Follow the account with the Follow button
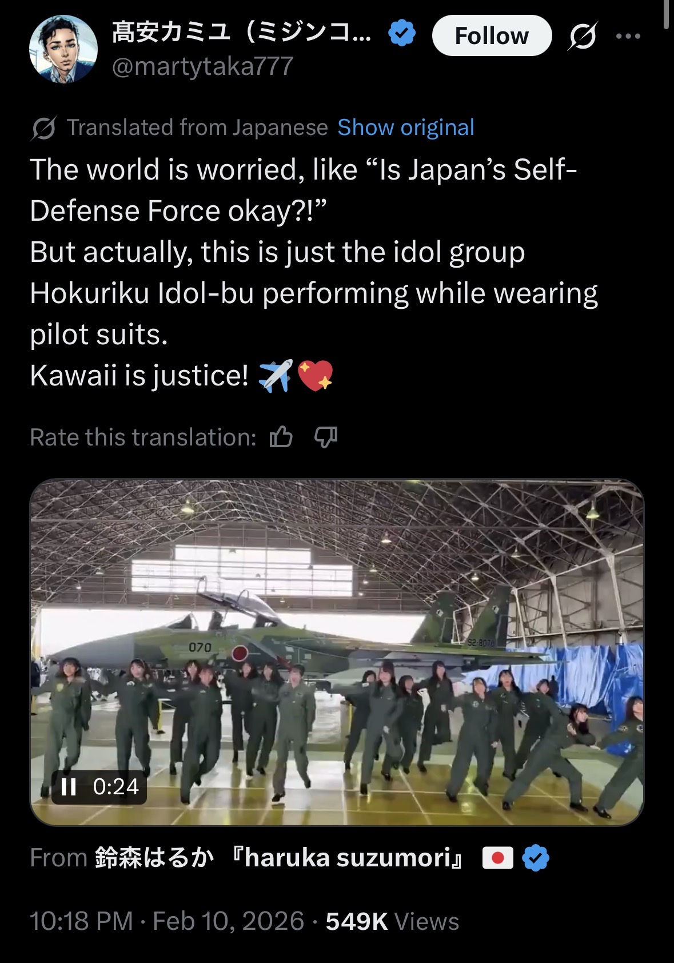This screenshot has width=674, height=963. (x=492, y=36)
